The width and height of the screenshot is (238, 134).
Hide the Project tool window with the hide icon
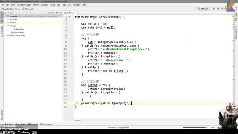pyautogui.click(x=61, y=13)
